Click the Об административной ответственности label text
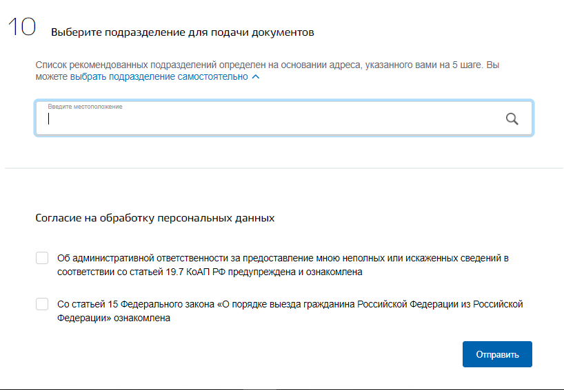Screen dimensions: 564x390 283,265
